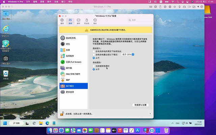Open VM configuration gear in title bar

pos(202,7)
